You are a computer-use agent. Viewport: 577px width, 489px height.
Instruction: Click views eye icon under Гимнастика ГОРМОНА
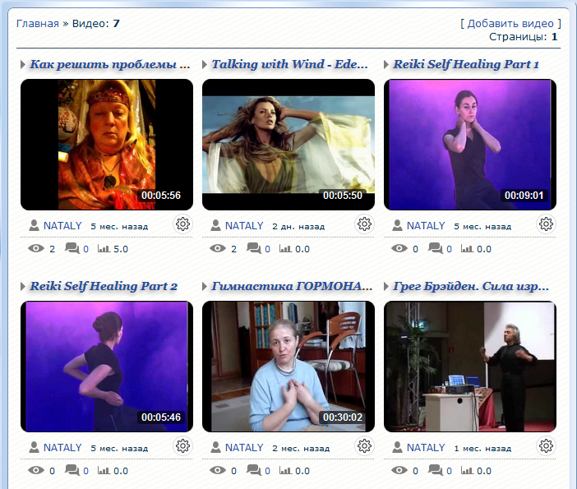tap(218, 470)
